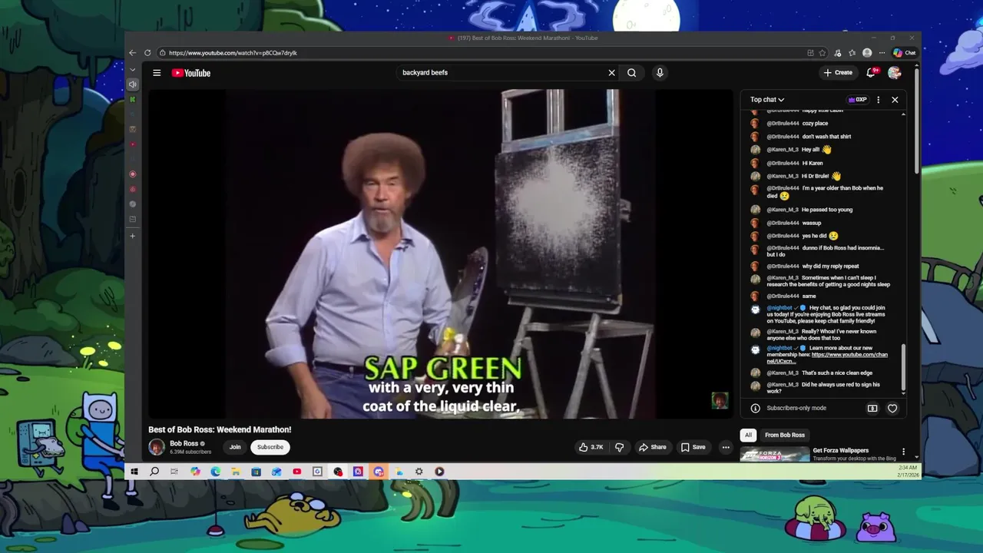Click the search input with backyard beefs
Screen dimensions: 983x553
(x=503, y=73)
